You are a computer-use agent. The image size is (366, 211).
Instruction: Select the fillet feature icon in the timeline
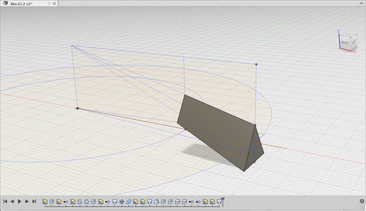pyautogui.click(x=157, y=201)
